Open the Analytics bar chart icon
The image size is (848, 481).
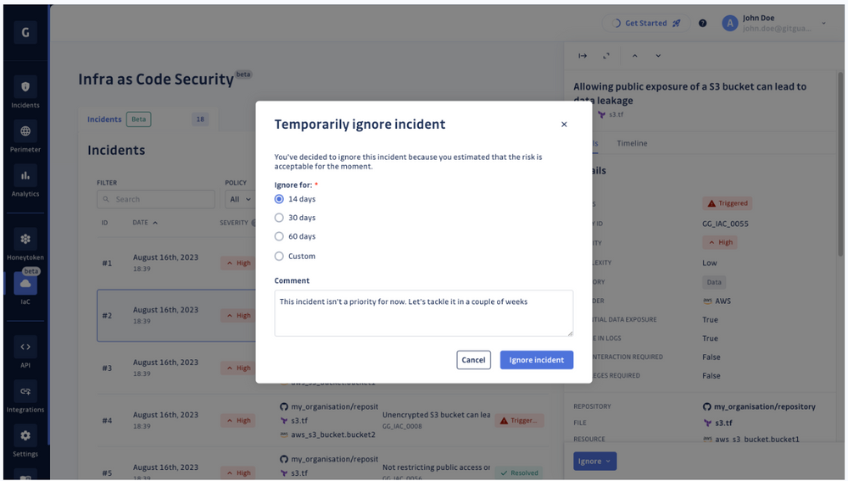[x=25, y=175]
